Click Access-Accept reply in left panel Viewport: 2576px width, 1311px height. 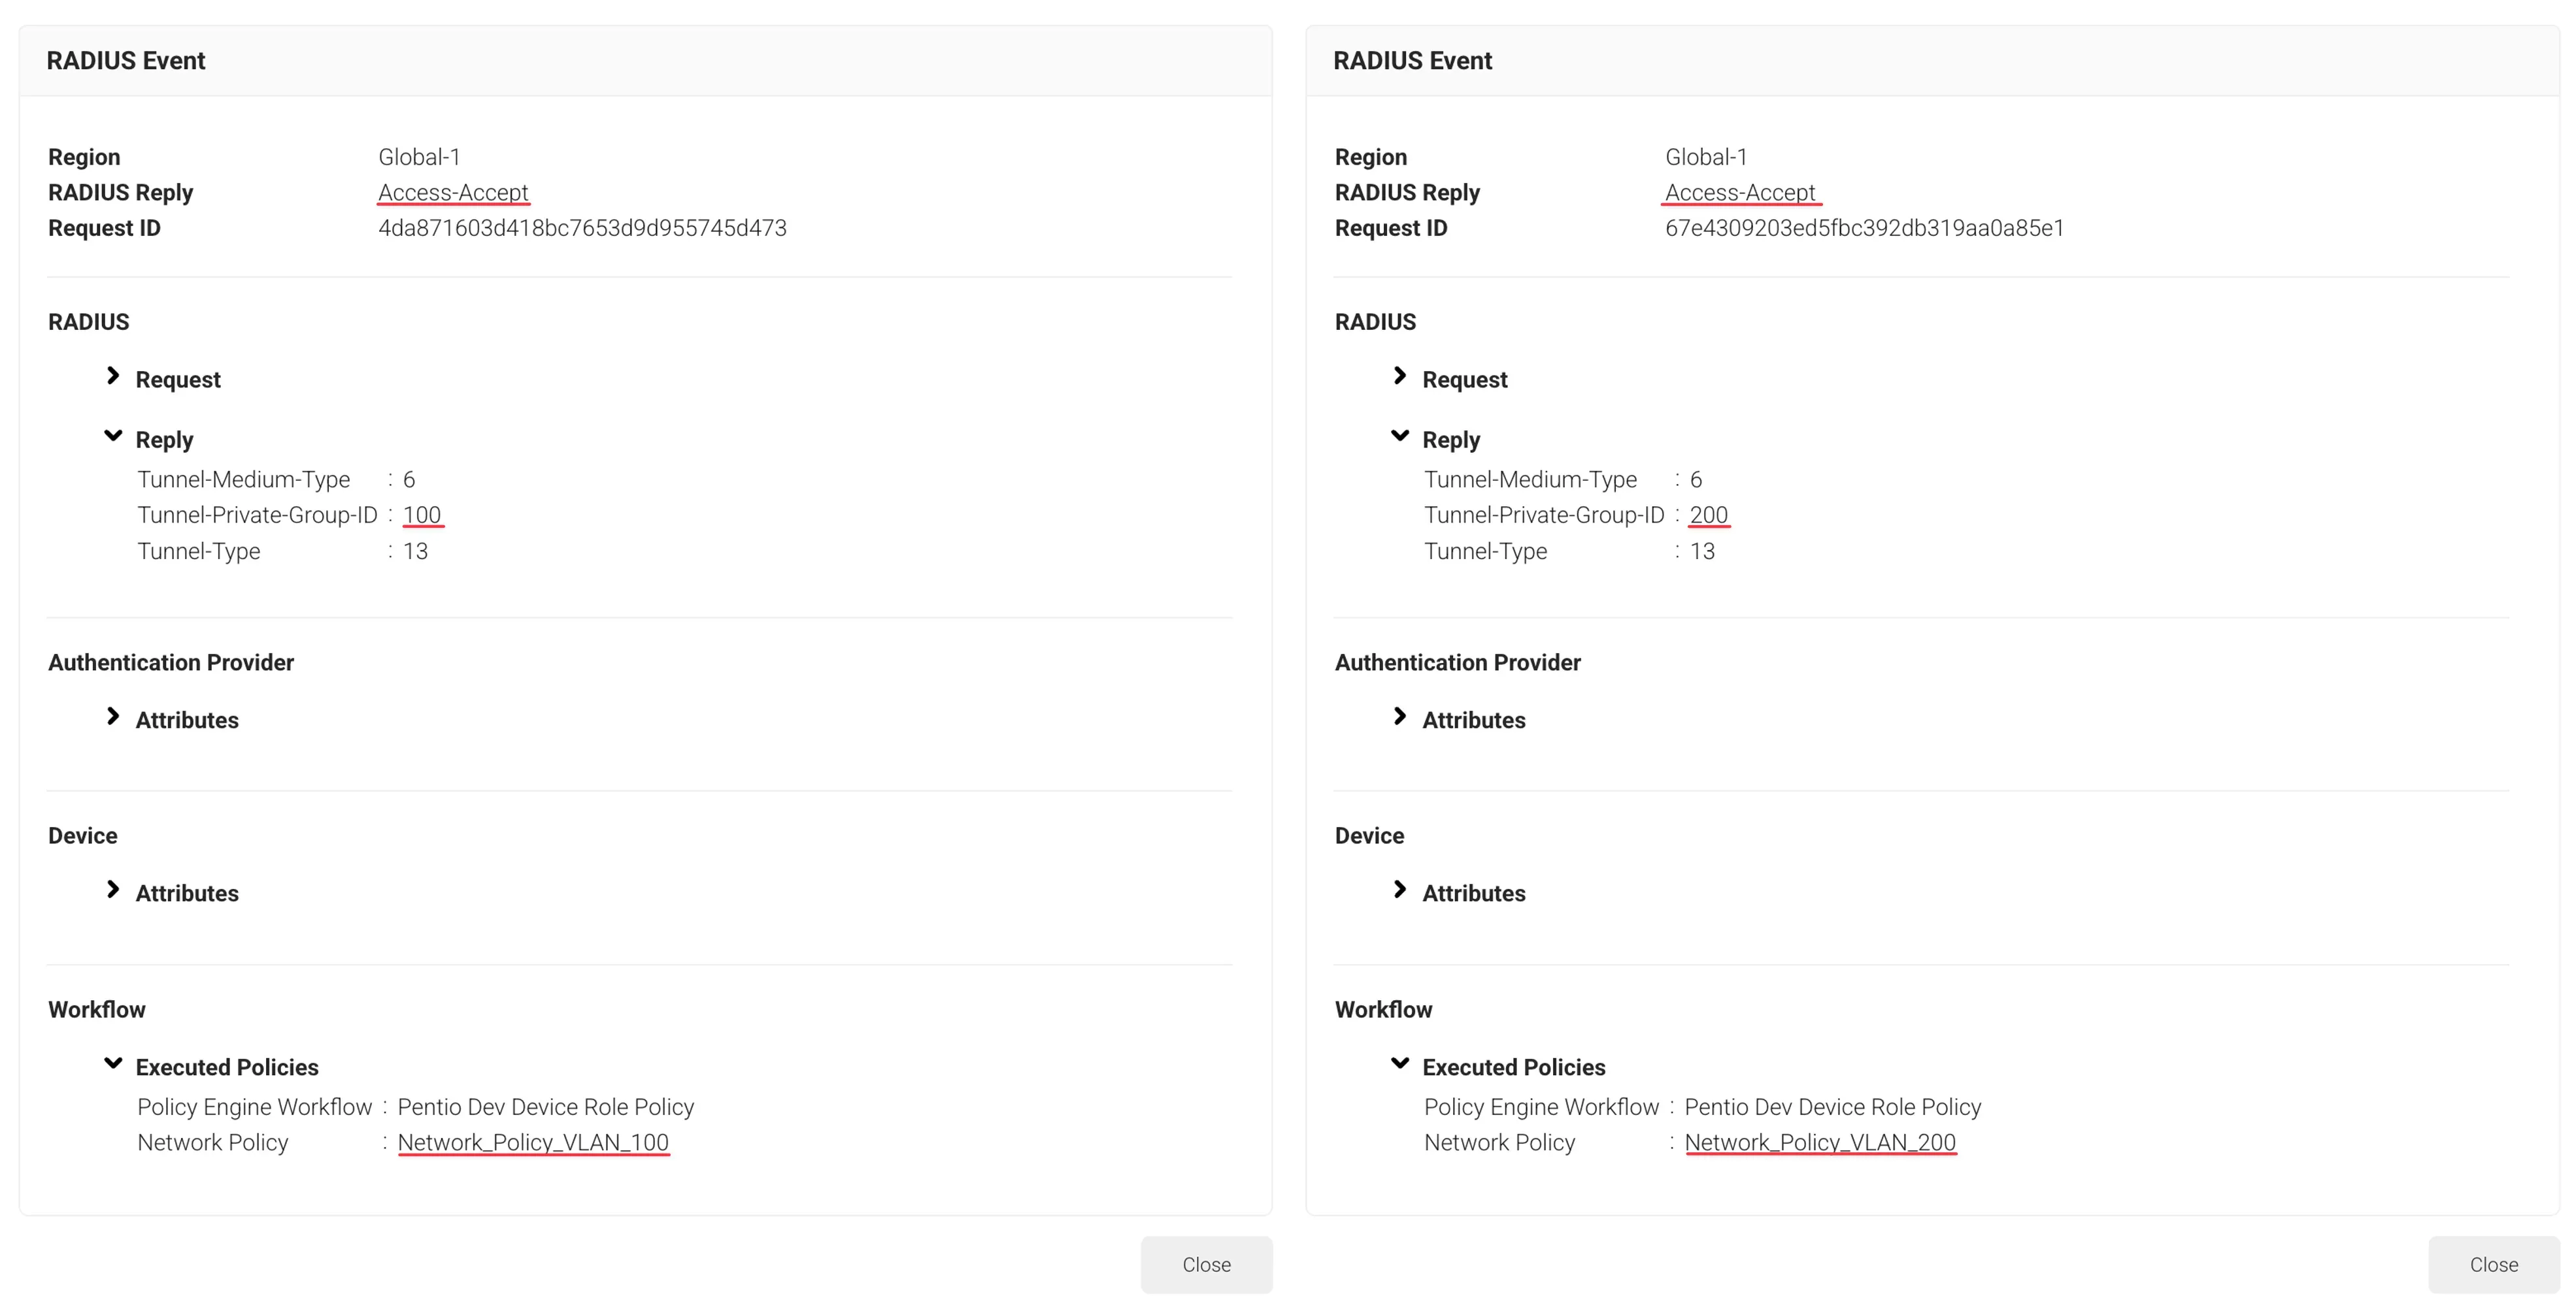coord(453,192)
